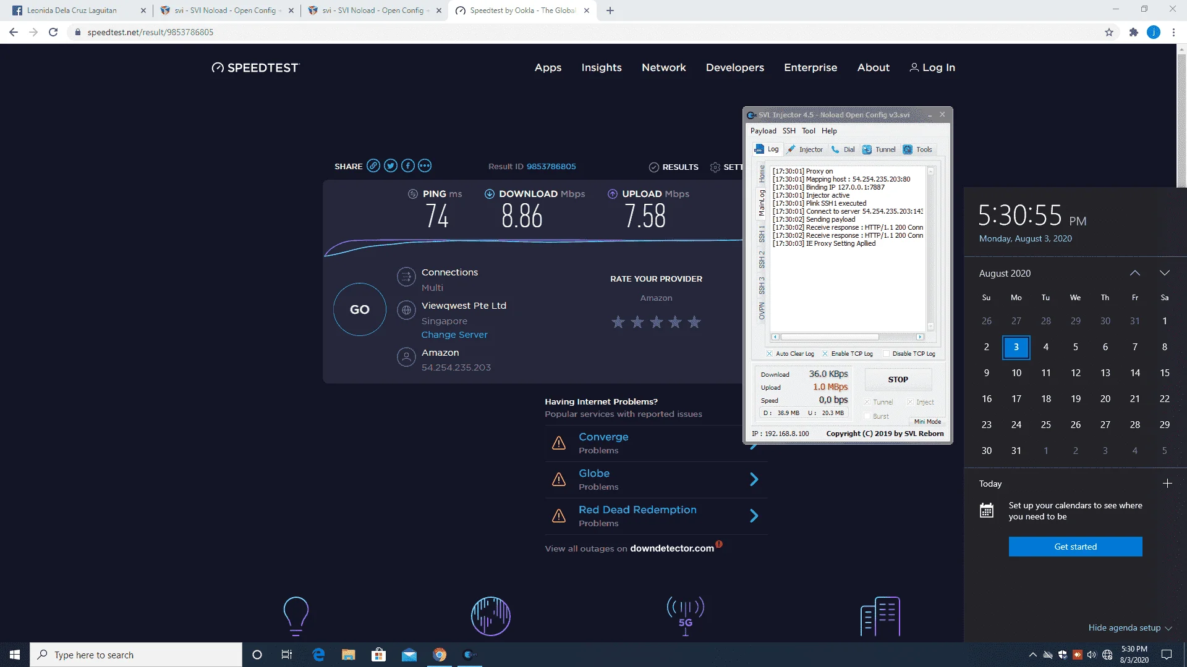1187x667 pixels.
Task: Open Task View on the taskbar
Action: [286, 655]
